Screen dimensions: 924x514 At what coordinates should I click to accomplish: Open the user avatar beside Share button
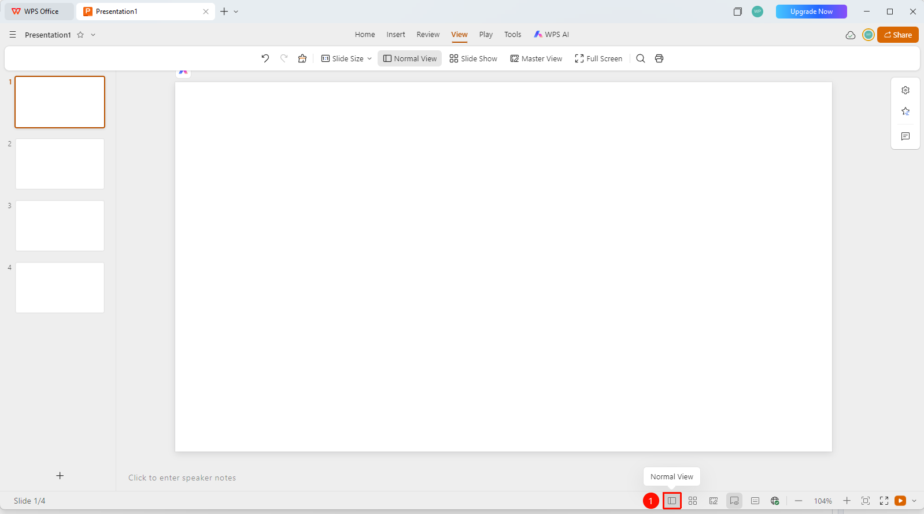pos(868,35)
